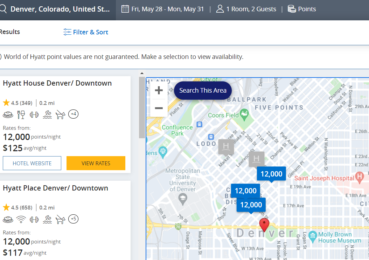369x260 pixels.
Task: Click middle 12,000 price marker above the lowest one
Action: [245, 191]
